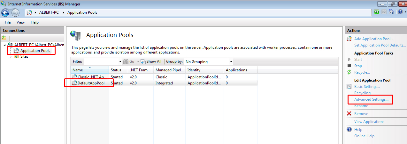Click the disabled Start action
The width and height of the screenshot is (407, 144).
358,60
